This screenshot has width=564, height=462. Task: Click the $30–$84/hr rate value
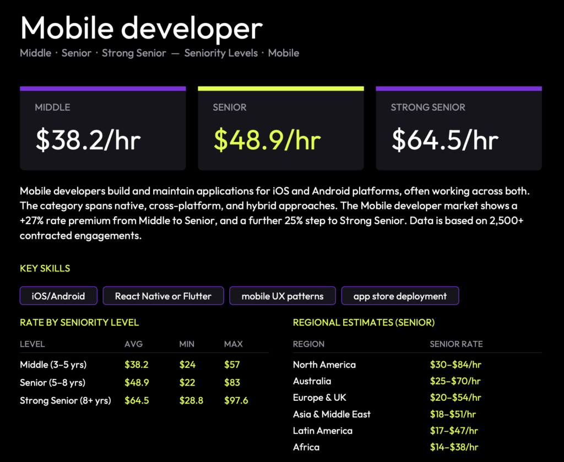coord(455,365)
